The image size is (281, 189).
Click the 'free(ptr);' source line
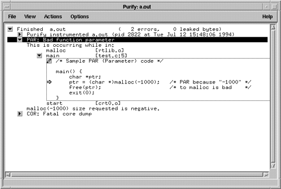pyautogui.click(x=85, y=88)
